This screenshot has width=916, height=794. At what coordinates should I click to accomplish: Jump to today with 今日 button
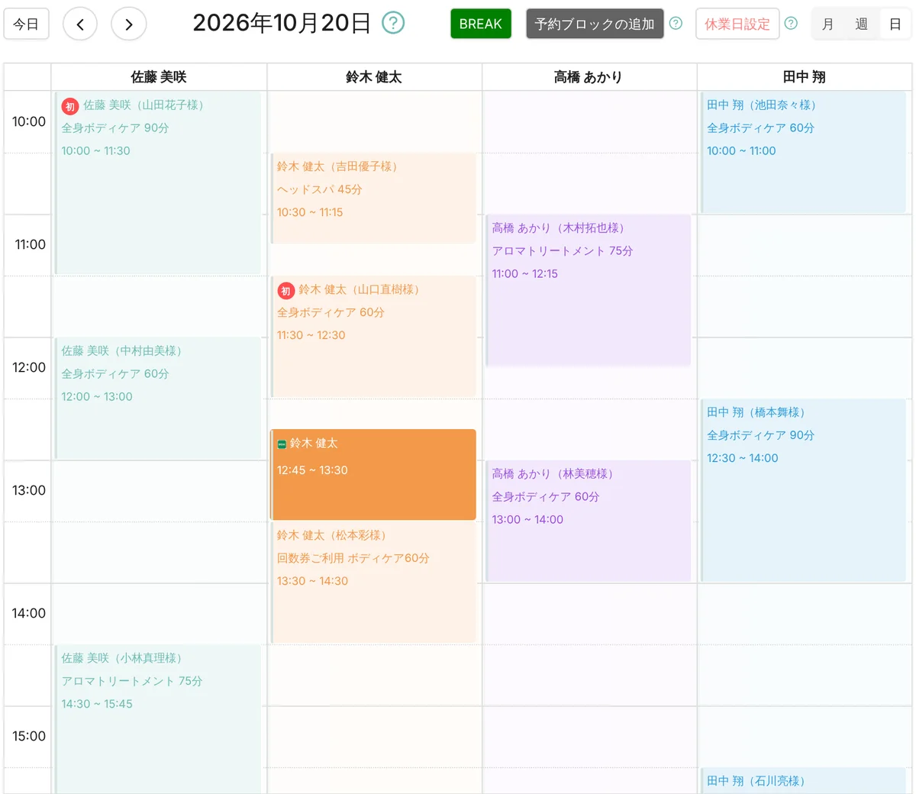[26, 24]
